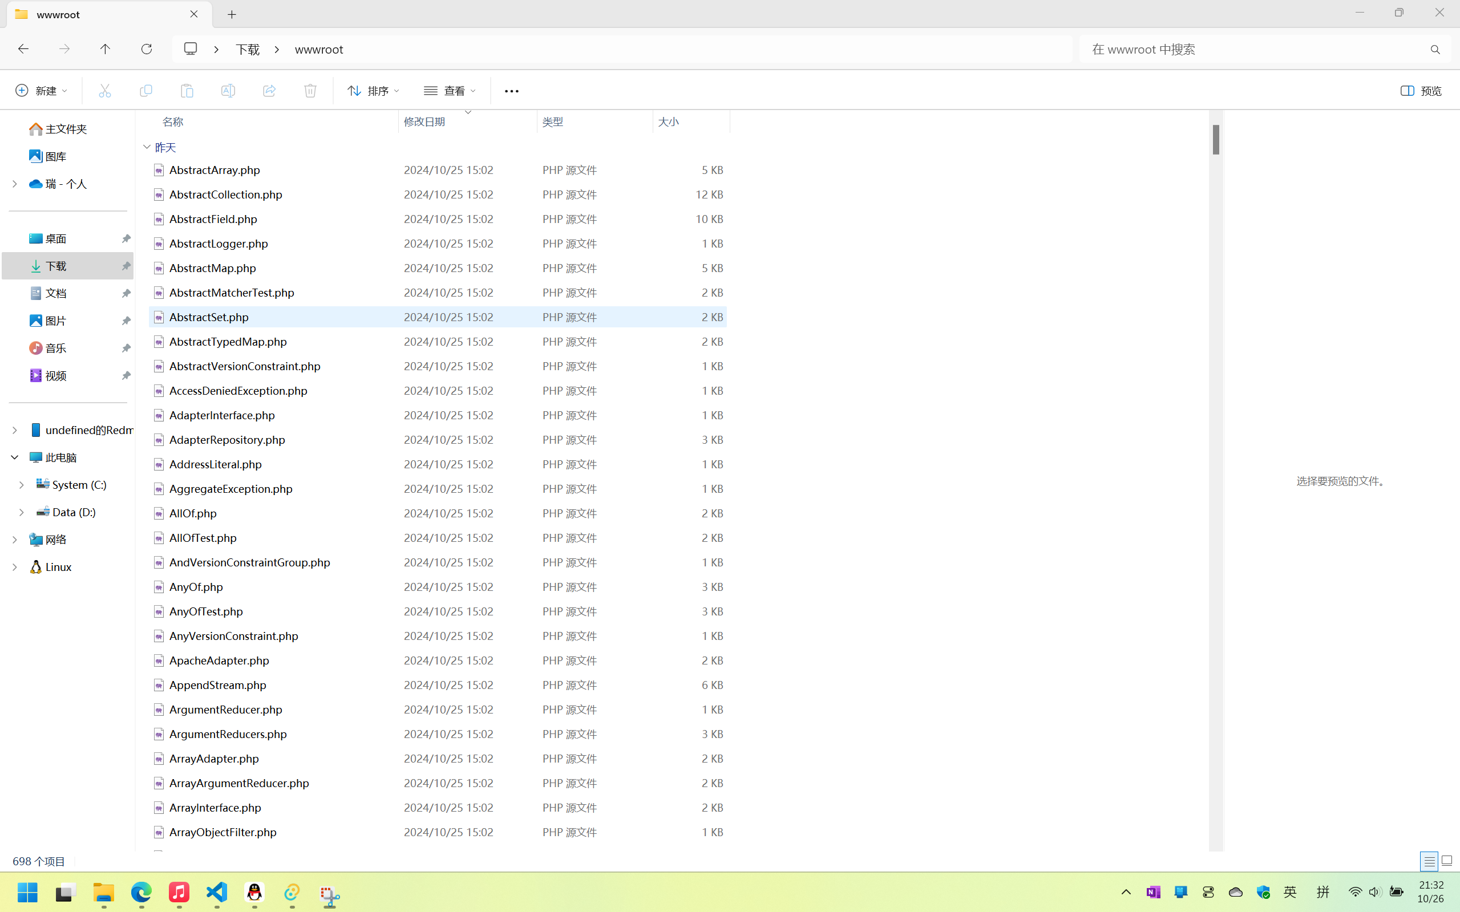Click 下载 in the address breadcrumb

[x=248, y=50]
